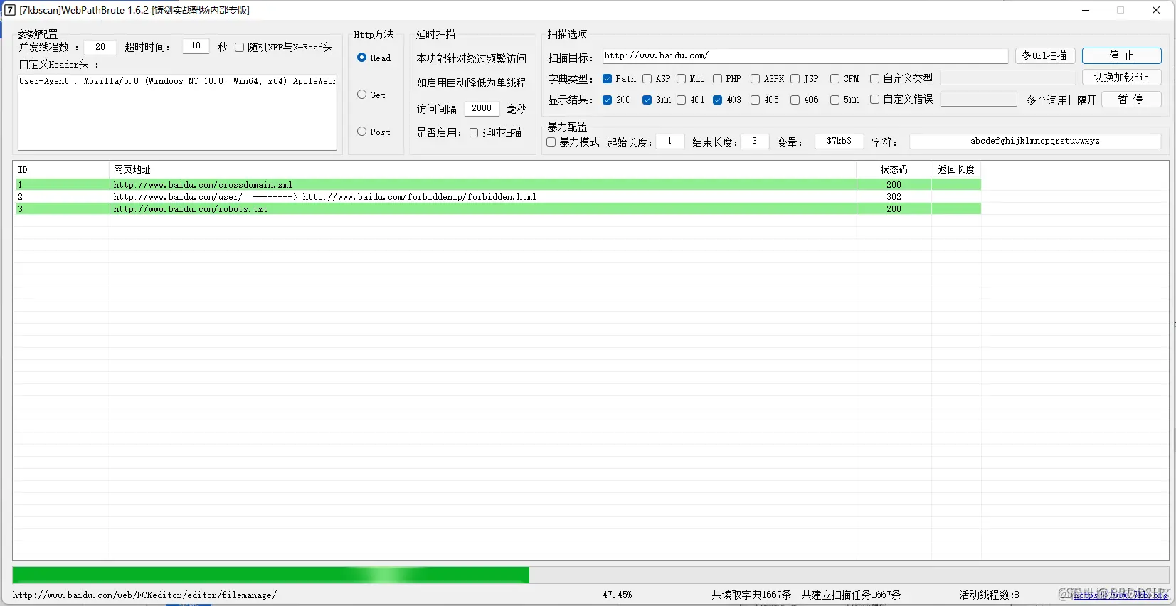Click status bar text 共读取字典1667条
Viewport: 1176px width, 606px height.
pyautogui.click(x=751, y=595)
